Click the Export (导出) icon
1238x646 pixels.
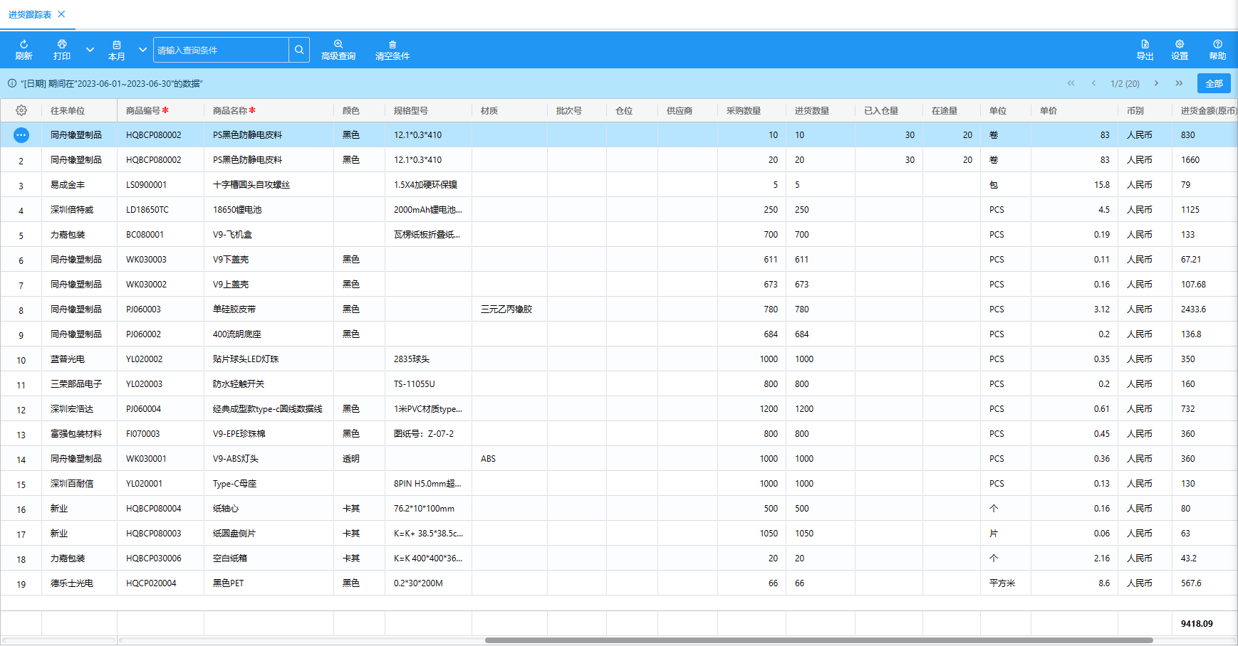[1145, 45]
